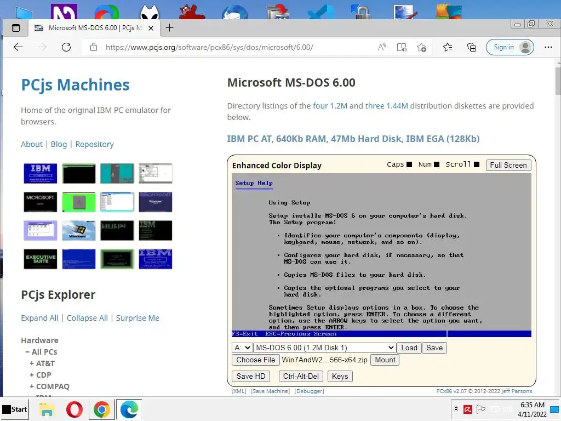Screen dimensions: 561x421
Task: Open the [XML] link
Action: [239, 391]
